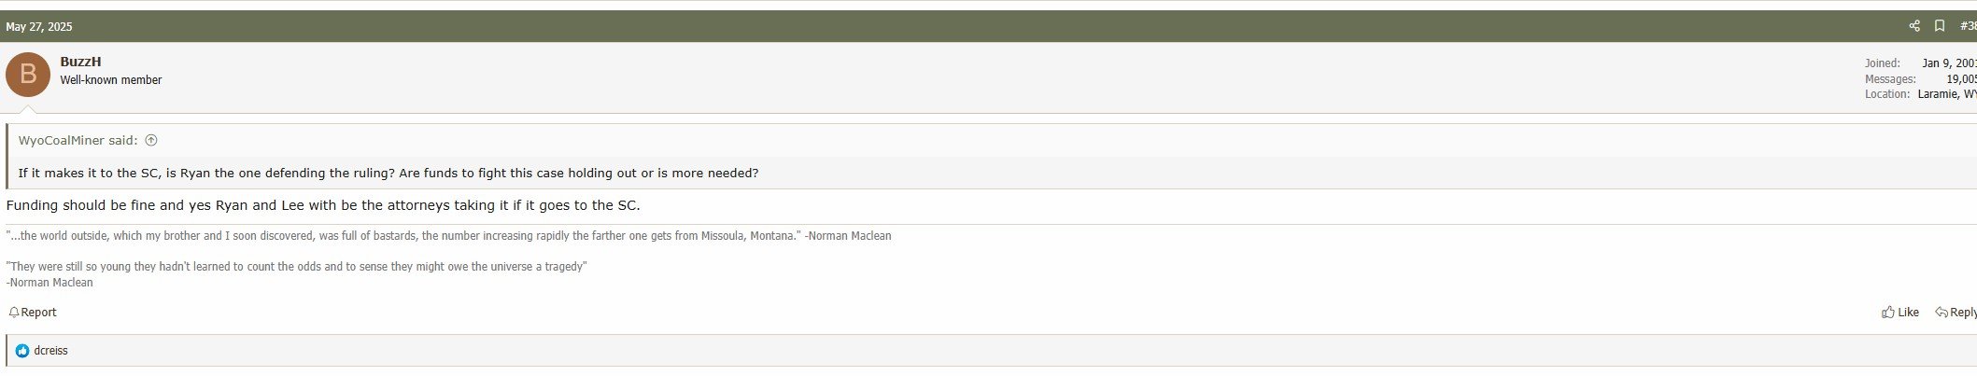This screenshot has width=1977, height=376.
Task: Click the "Well-known member" user title
Action: click(x=111, y=80)
